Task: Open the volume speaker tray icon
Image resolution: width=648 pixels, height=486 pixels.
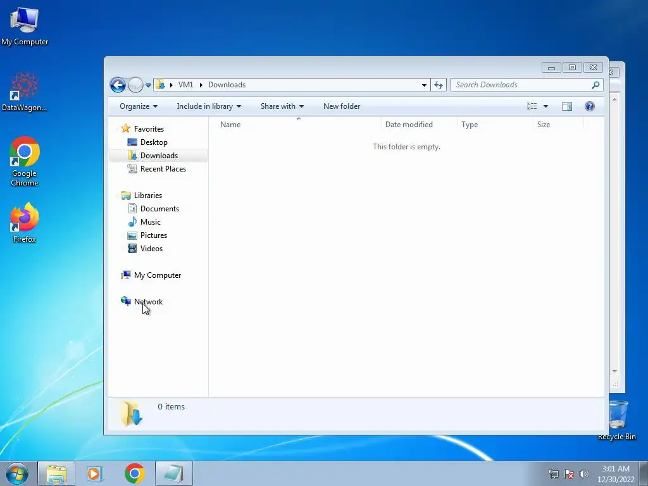Action: 583,474
